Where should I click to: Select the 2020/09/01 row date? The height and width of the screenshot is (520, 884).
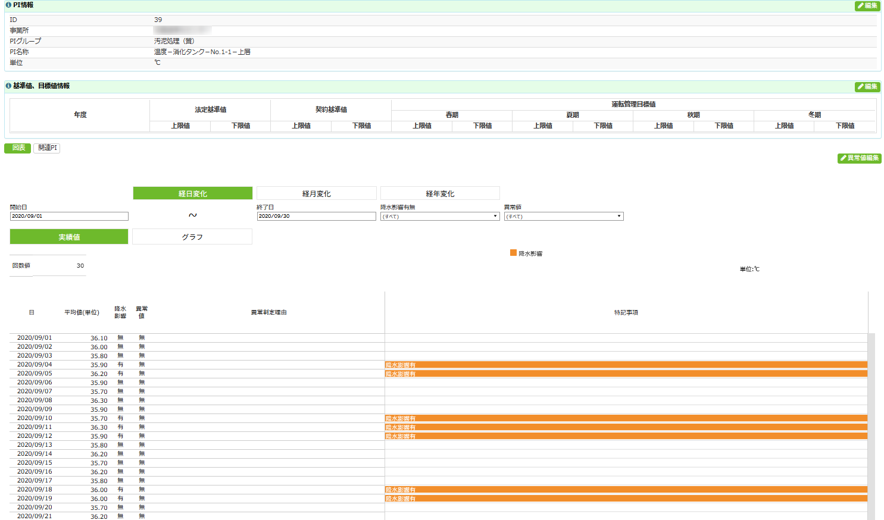pyautogui.click(x=35, y=338)
